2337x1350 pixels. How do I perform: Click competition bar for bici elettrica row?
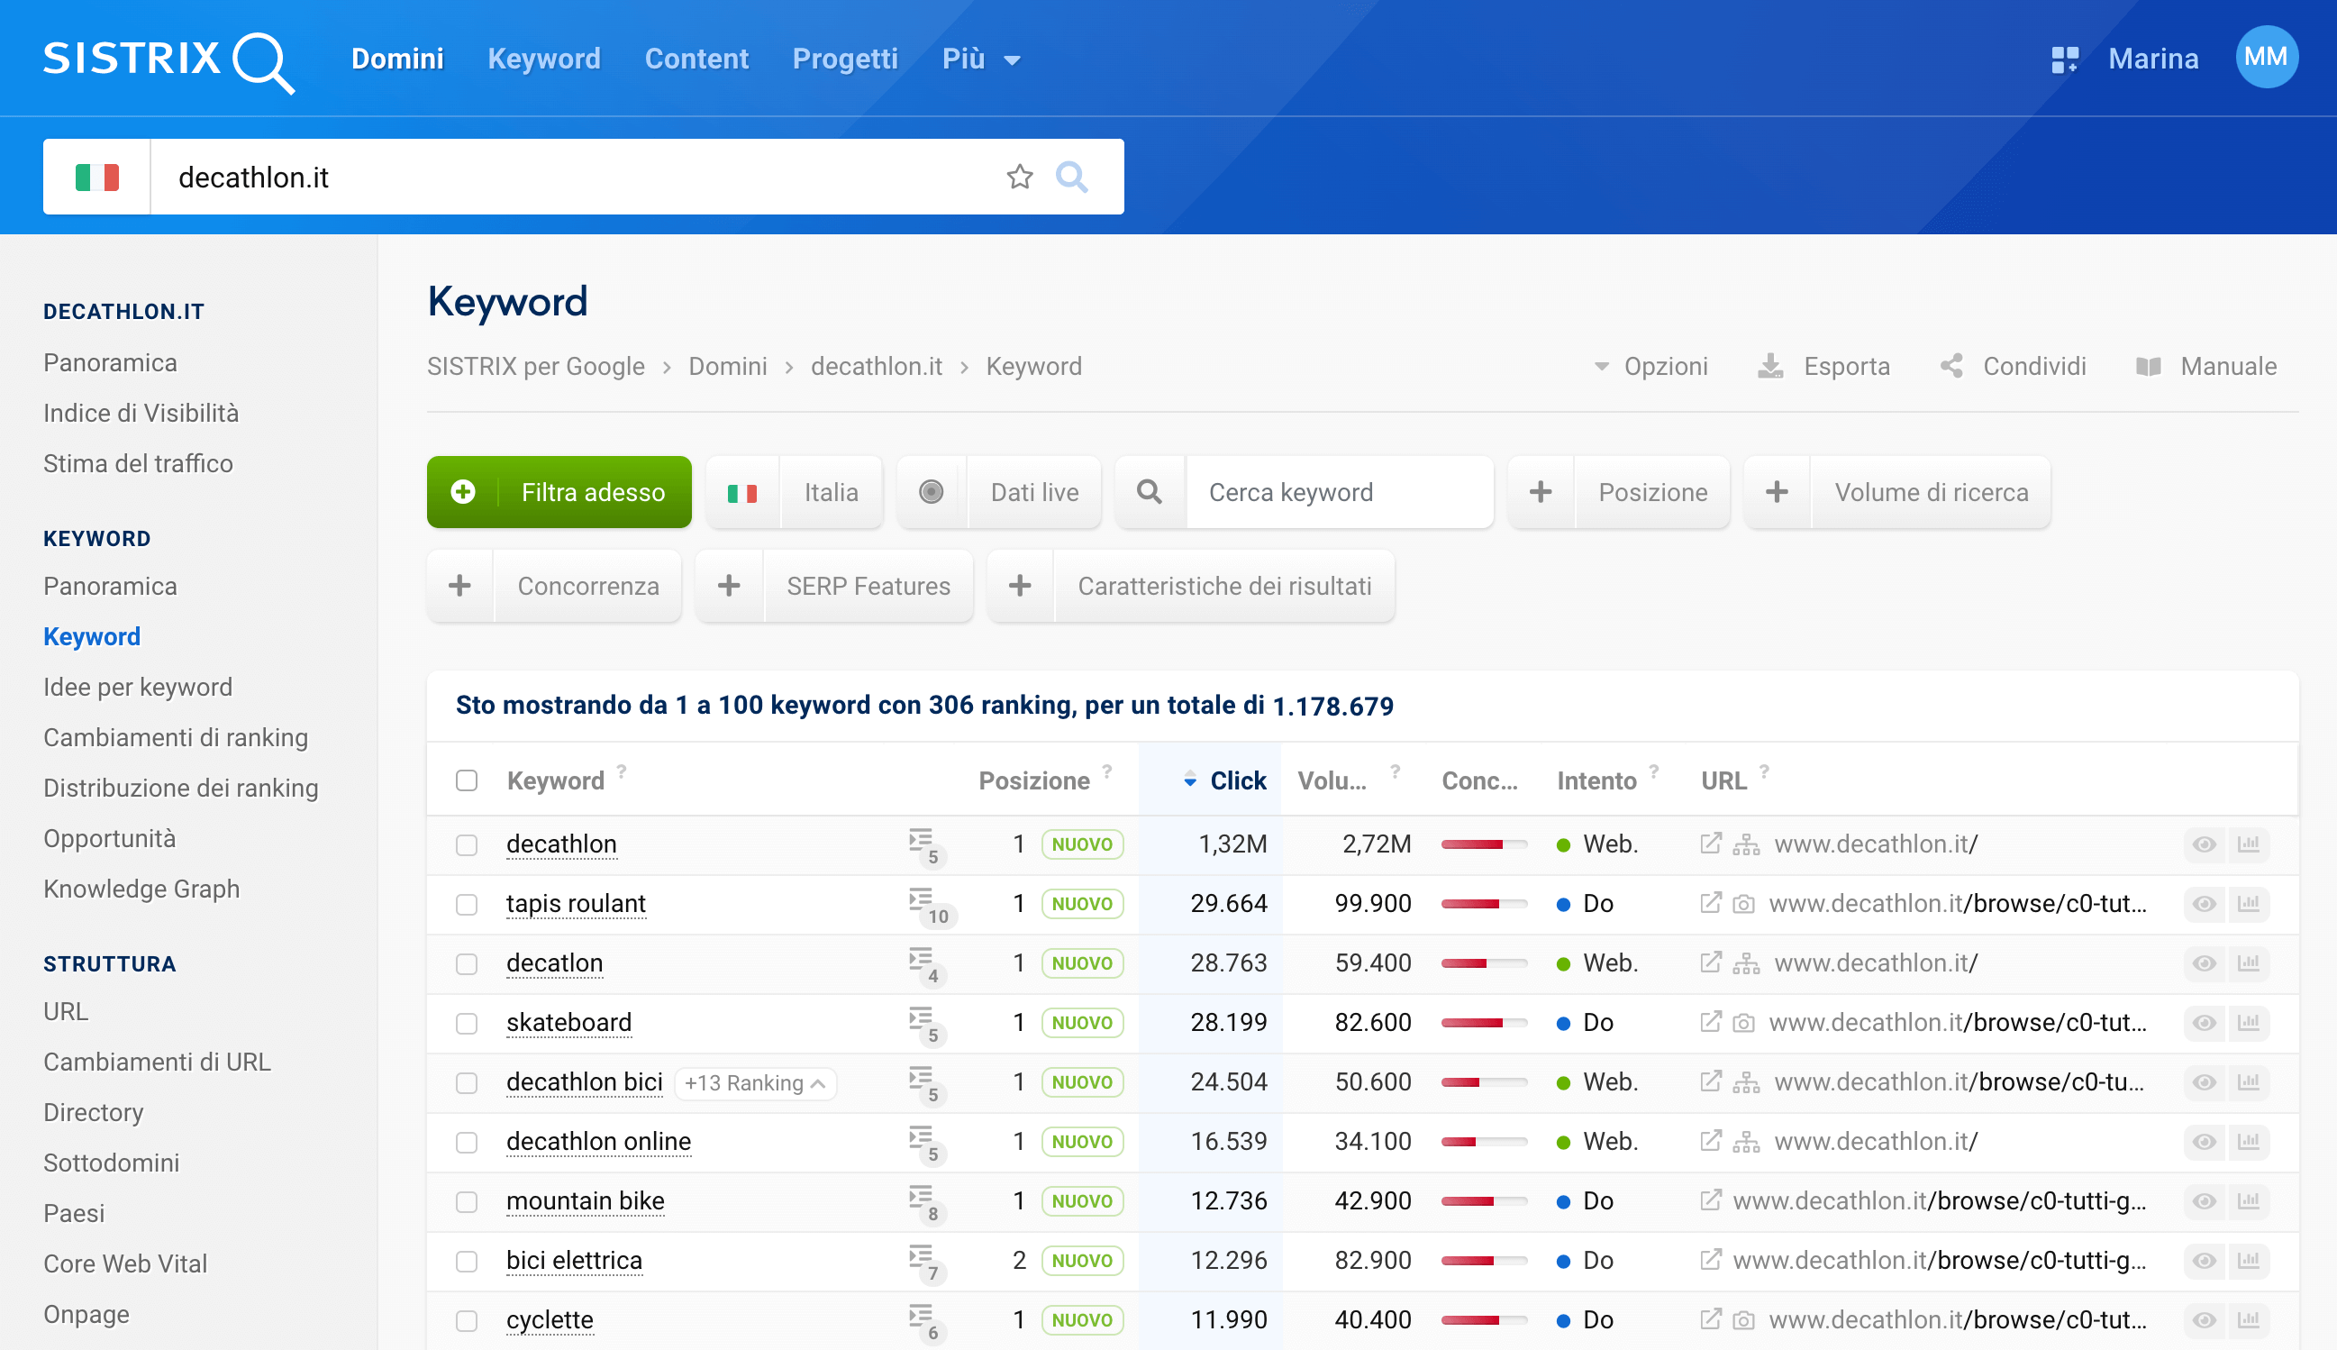[x=1485, y=1260]
